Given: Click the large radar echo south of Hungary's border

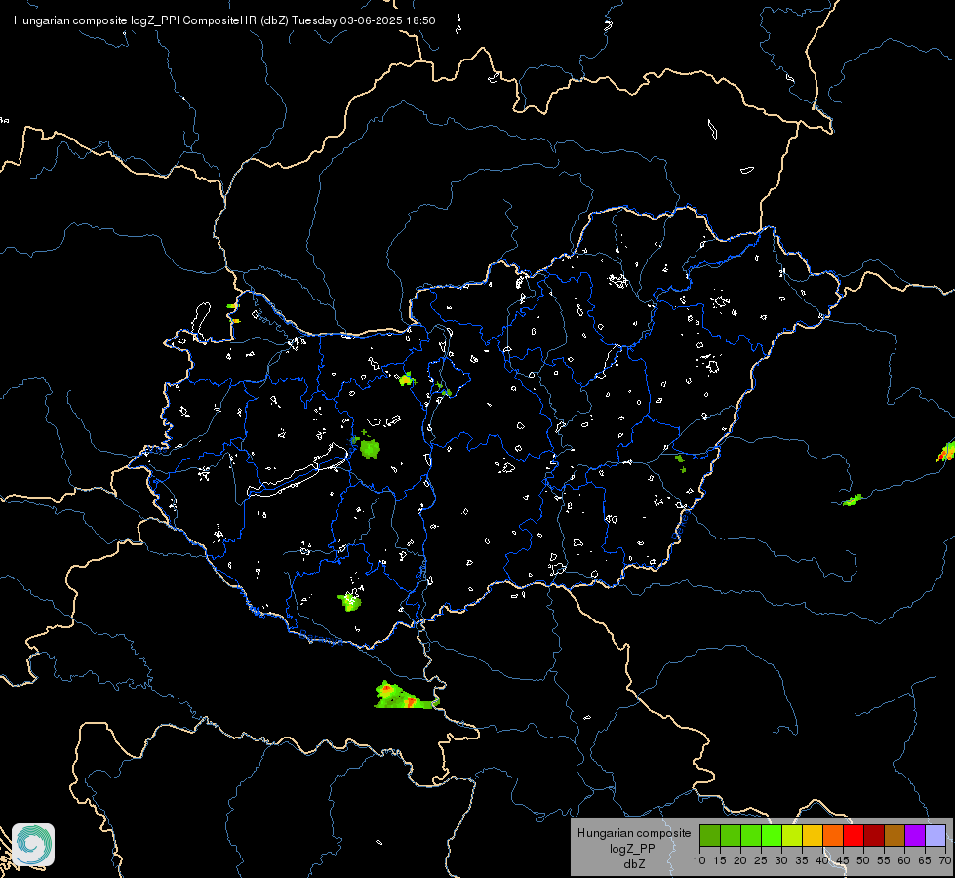Looking at the screenshot, I should [405, 696].
